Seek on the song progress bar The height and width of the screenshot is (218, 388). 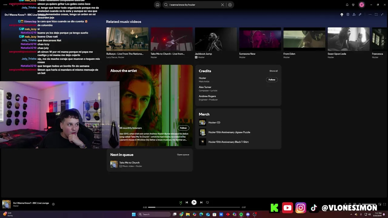[x=194, y=207]
